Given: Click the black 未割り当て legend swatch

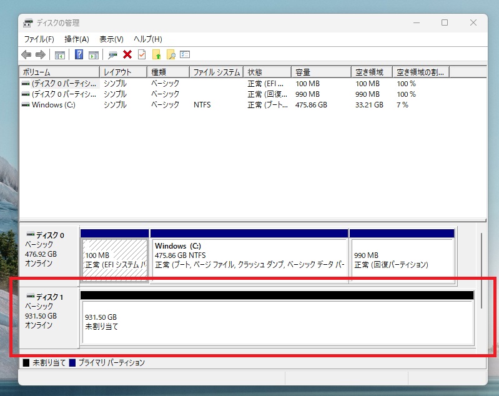Looking at the screenshot, I should point(26,362).
